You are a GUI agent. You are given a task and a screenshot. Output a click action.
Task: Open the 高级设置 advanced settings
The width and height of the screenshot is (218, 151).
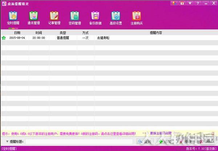click(x=116, y=18)
